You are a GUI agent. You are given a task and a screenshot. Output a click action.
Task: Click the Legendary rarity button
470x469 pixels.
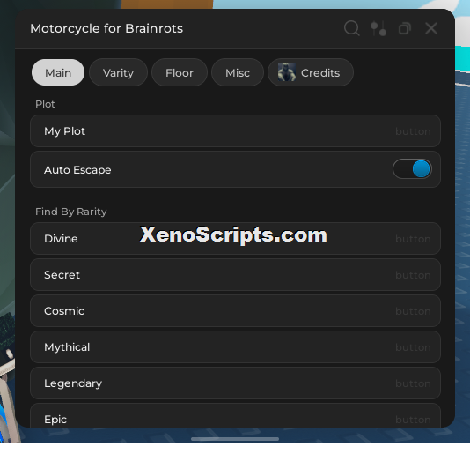[235, 383]
